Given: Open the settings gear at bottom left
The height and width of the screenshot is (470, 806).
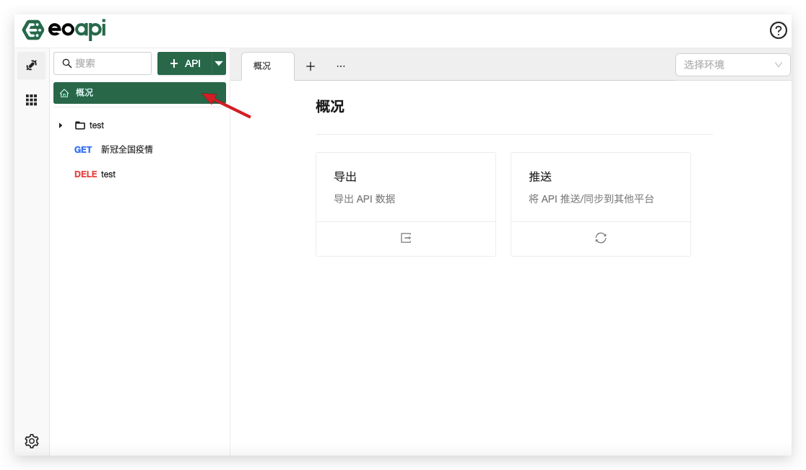Looking at the screenshot, I should [x=31, y=440].
